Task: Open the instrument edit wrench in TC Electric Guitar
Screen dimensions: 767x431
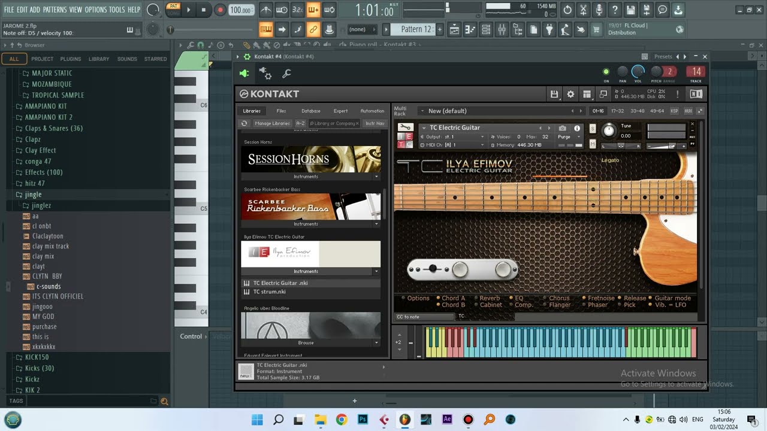Action: click(406, 128)
